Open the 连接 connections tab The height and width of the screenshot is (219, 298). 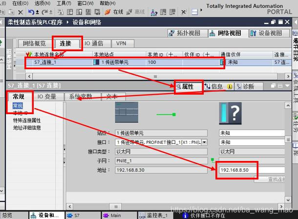[x=65, y=43]
